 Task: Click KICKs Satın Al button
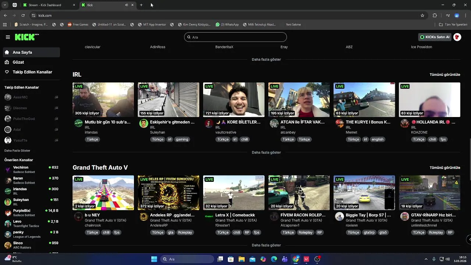tap(435, 37)
